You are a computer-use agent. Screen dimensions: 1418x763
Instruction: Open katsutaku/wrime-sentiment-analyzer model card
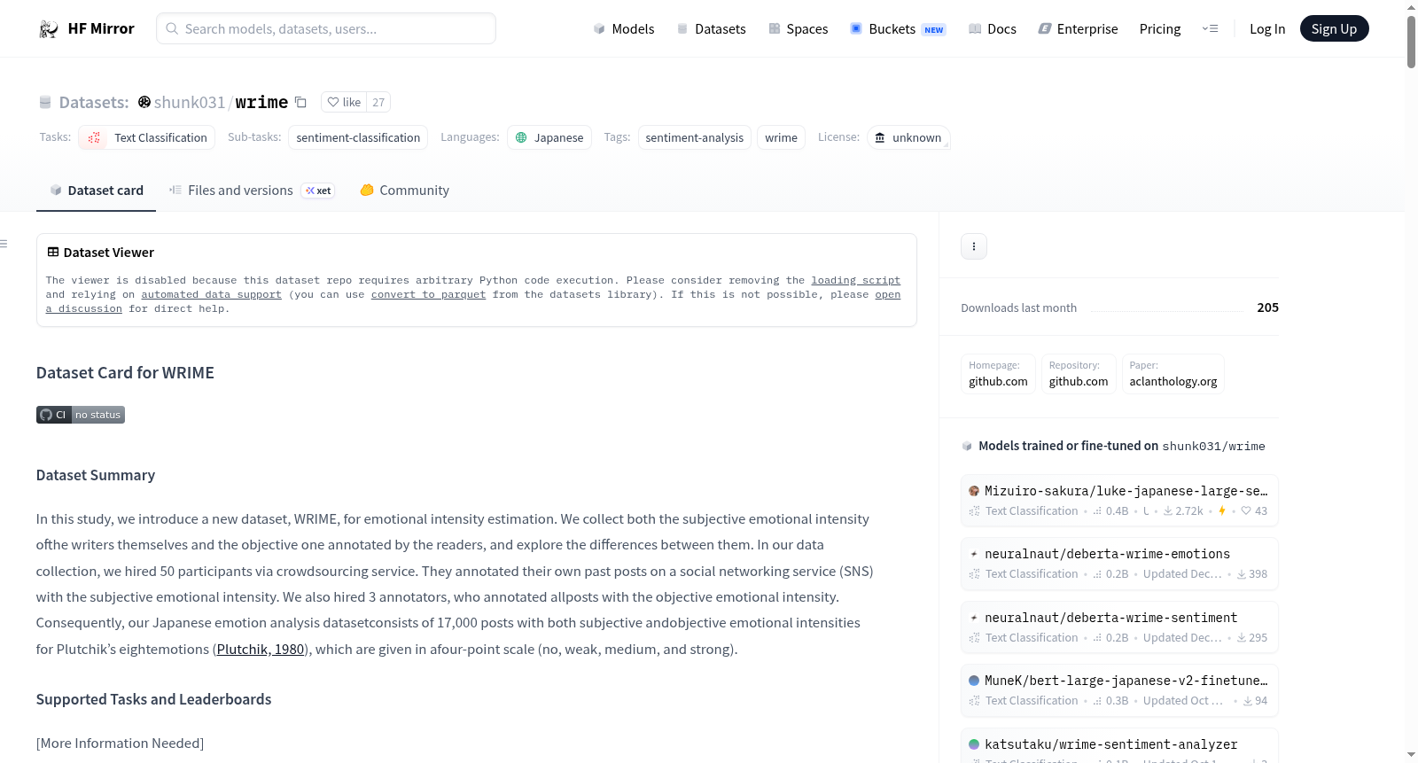[x=1119, y=746]
